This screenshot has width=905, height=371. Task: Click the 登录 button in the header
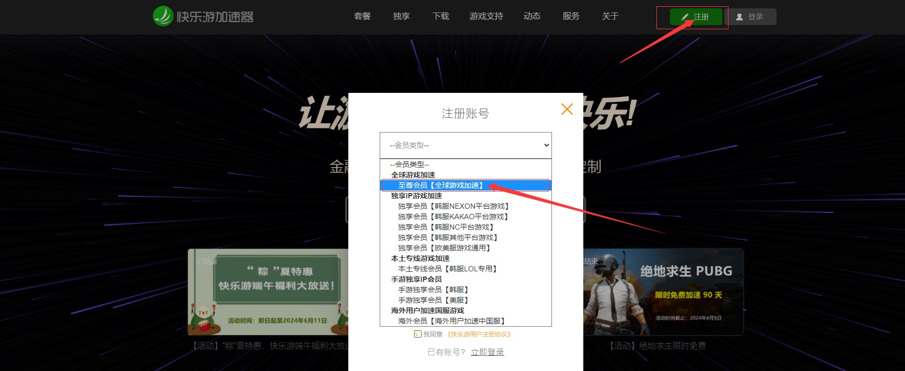pos(750,17)
